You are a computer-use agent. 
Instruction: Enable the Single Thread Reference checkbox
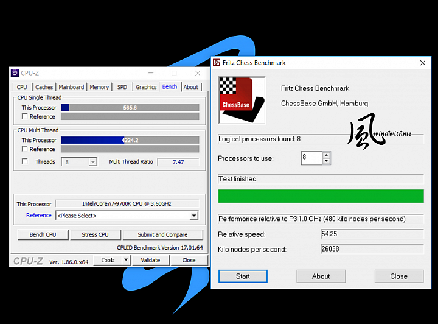[25, 116]
